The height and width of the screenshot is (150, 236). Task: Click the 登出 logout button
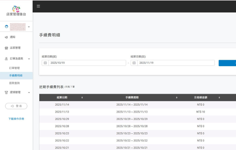click(16, 106)
